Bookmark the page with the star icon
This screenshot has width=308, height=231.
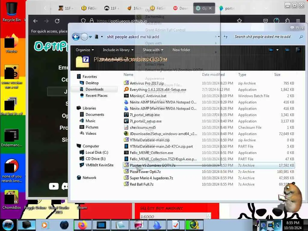point(239,21)
